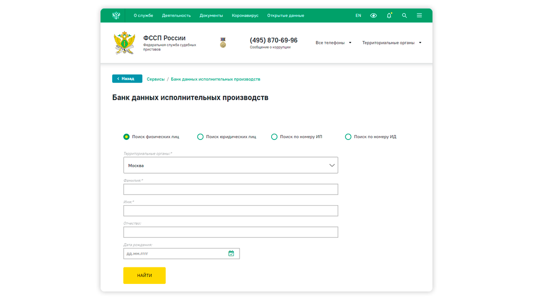Screen dimensions: 533x300
Task: Open the "Деятельность" menu item
Action: pos(176,16)
